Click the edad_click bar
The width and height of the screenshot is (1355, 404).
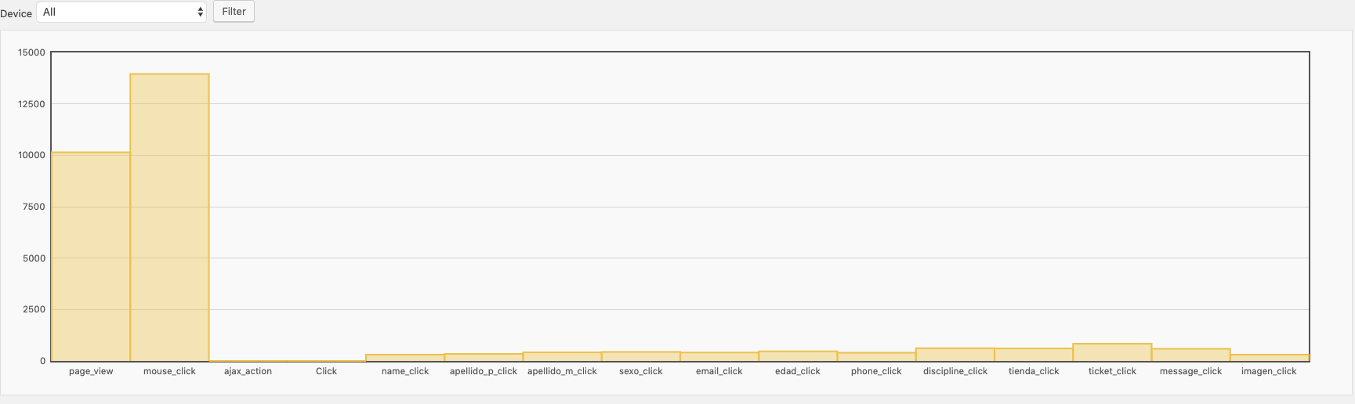[798, 356]
